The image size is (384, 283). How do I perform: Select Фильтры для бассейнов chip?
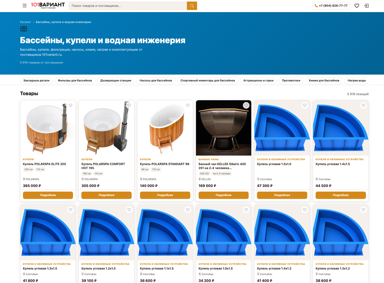[75, 81]
